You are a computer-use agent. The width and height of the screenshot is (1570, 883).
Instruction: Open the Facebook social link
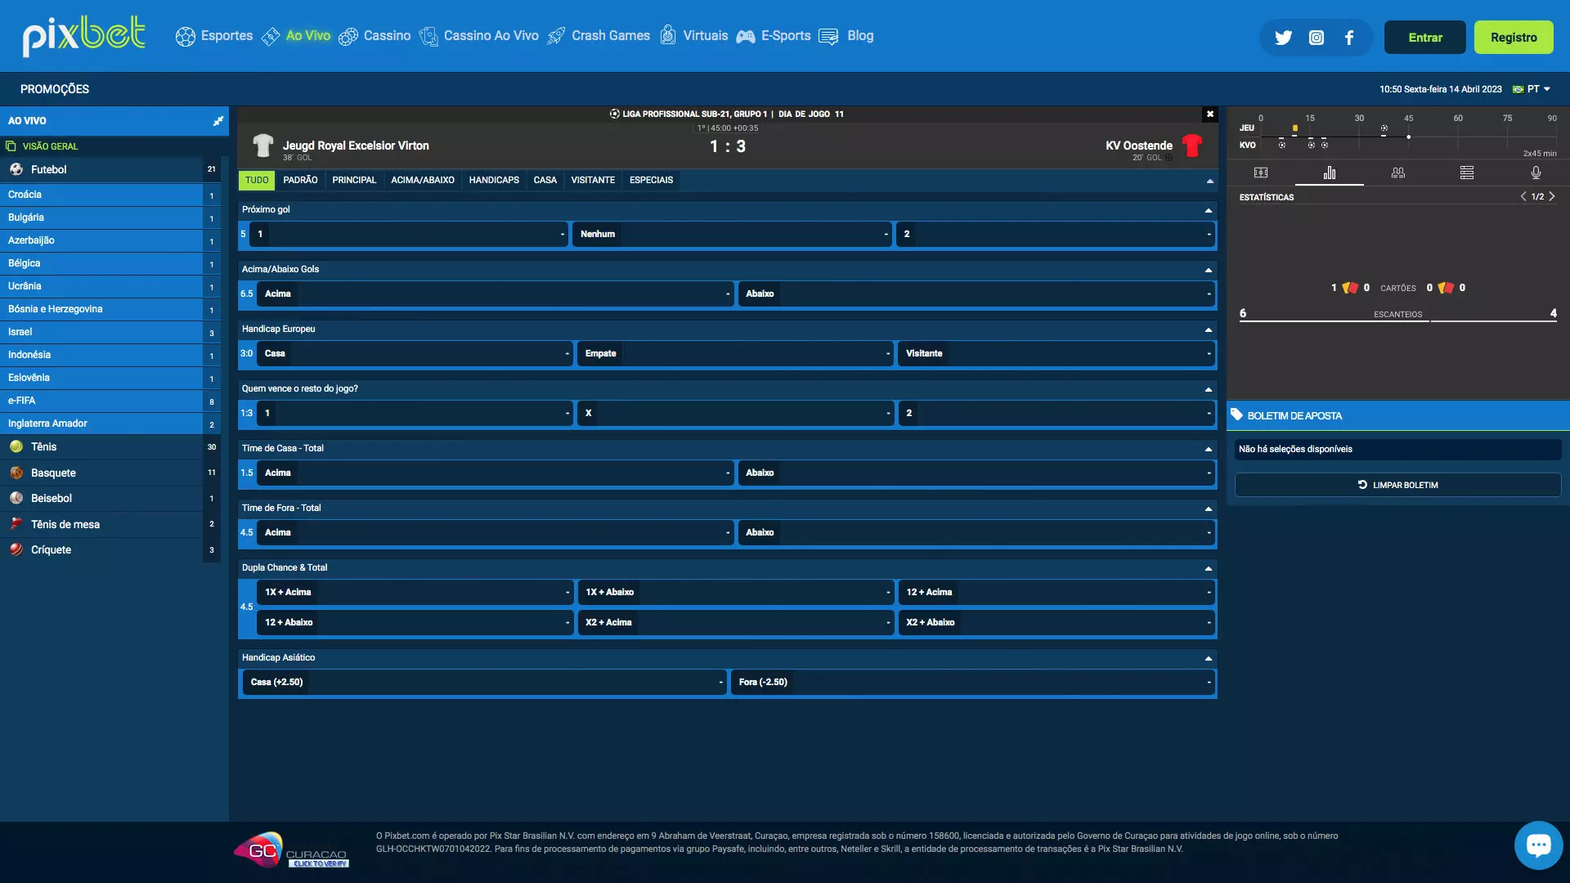pos(1349,38)
